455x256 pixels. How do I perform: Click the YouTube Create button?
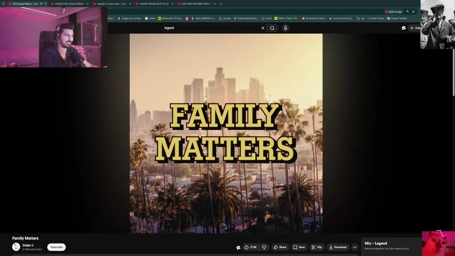(x=414, y=28)
